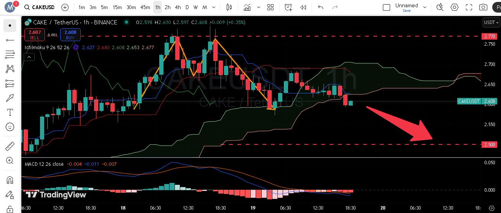Switch to the weekly W timeframe
Screen dimensions: 501x213
tap(195, 7)
